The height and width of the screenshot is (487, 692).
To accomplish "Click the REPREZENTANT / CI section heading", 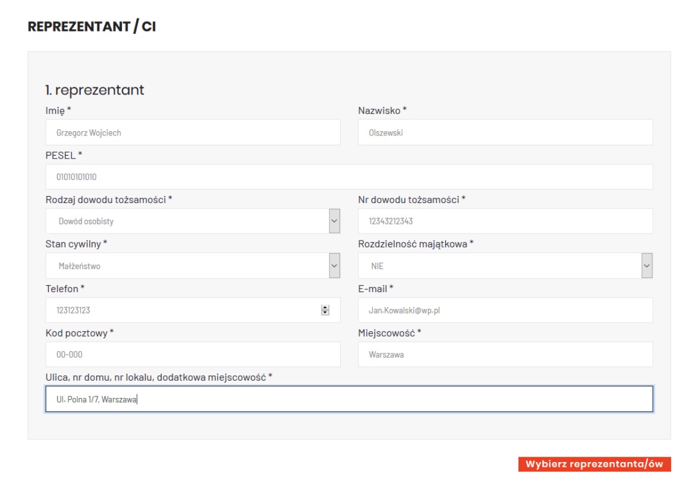I will pyautogui.click(x=92, y=27).
